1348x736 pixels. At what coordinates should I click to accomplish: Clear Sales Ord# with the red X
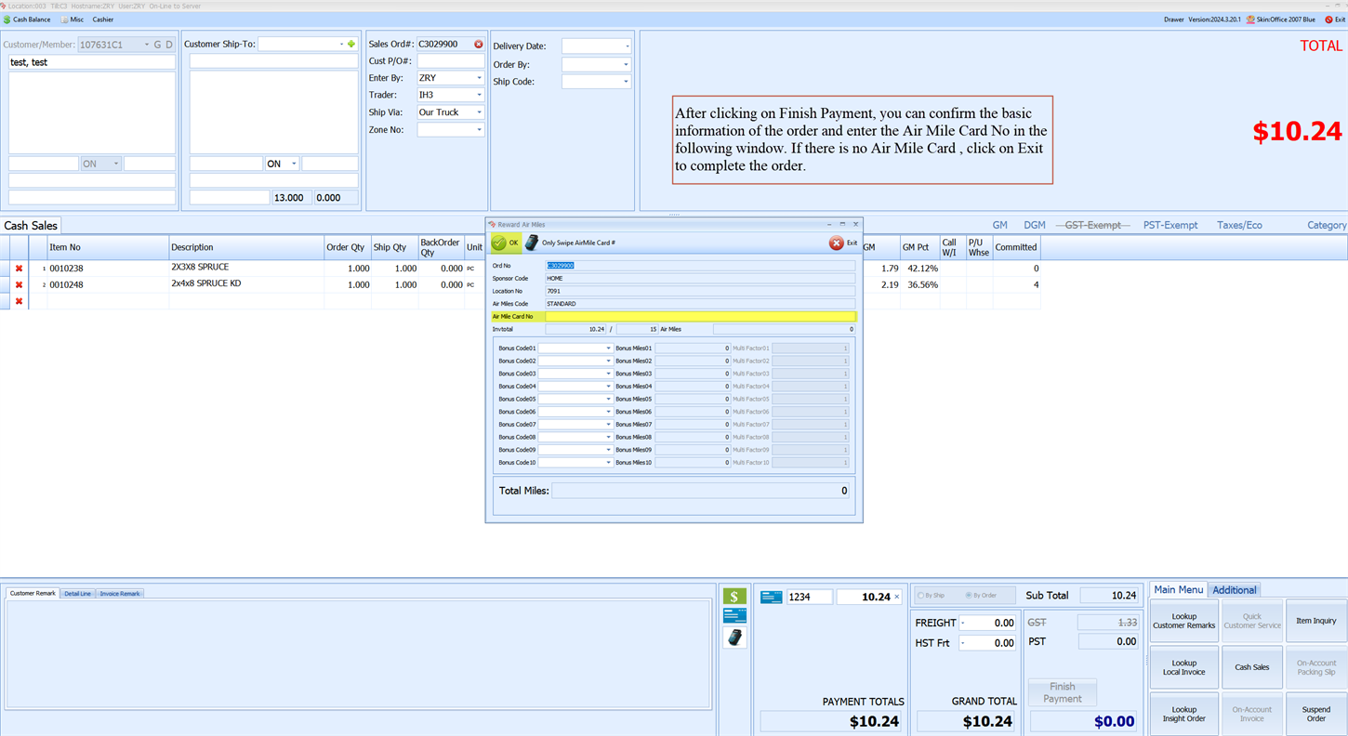pos(479,44)
